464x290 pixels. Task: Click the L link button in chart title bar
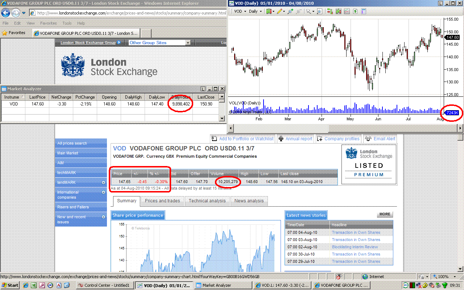tap(441, 3)
